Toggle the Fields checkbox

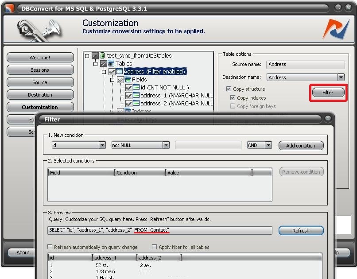coord(120,80)
